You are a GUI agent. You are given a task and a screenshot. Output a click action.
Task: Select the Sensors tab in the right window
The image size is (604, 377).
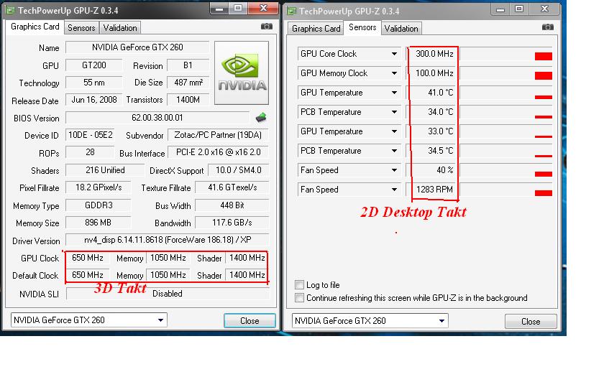[362, 27]
